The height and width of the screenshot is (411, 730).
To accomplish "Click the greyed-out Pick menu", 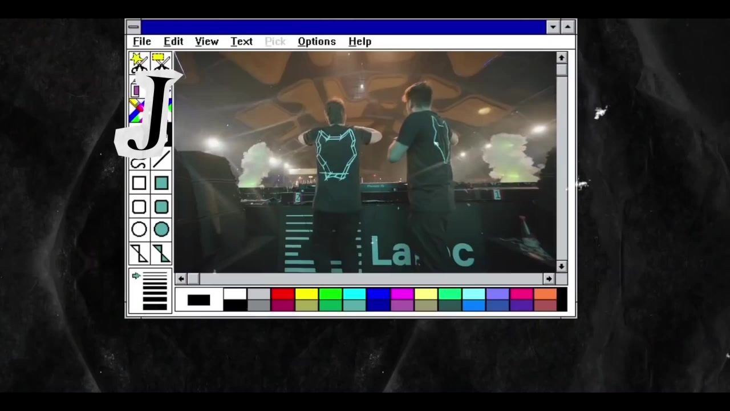I will [275, 42].
